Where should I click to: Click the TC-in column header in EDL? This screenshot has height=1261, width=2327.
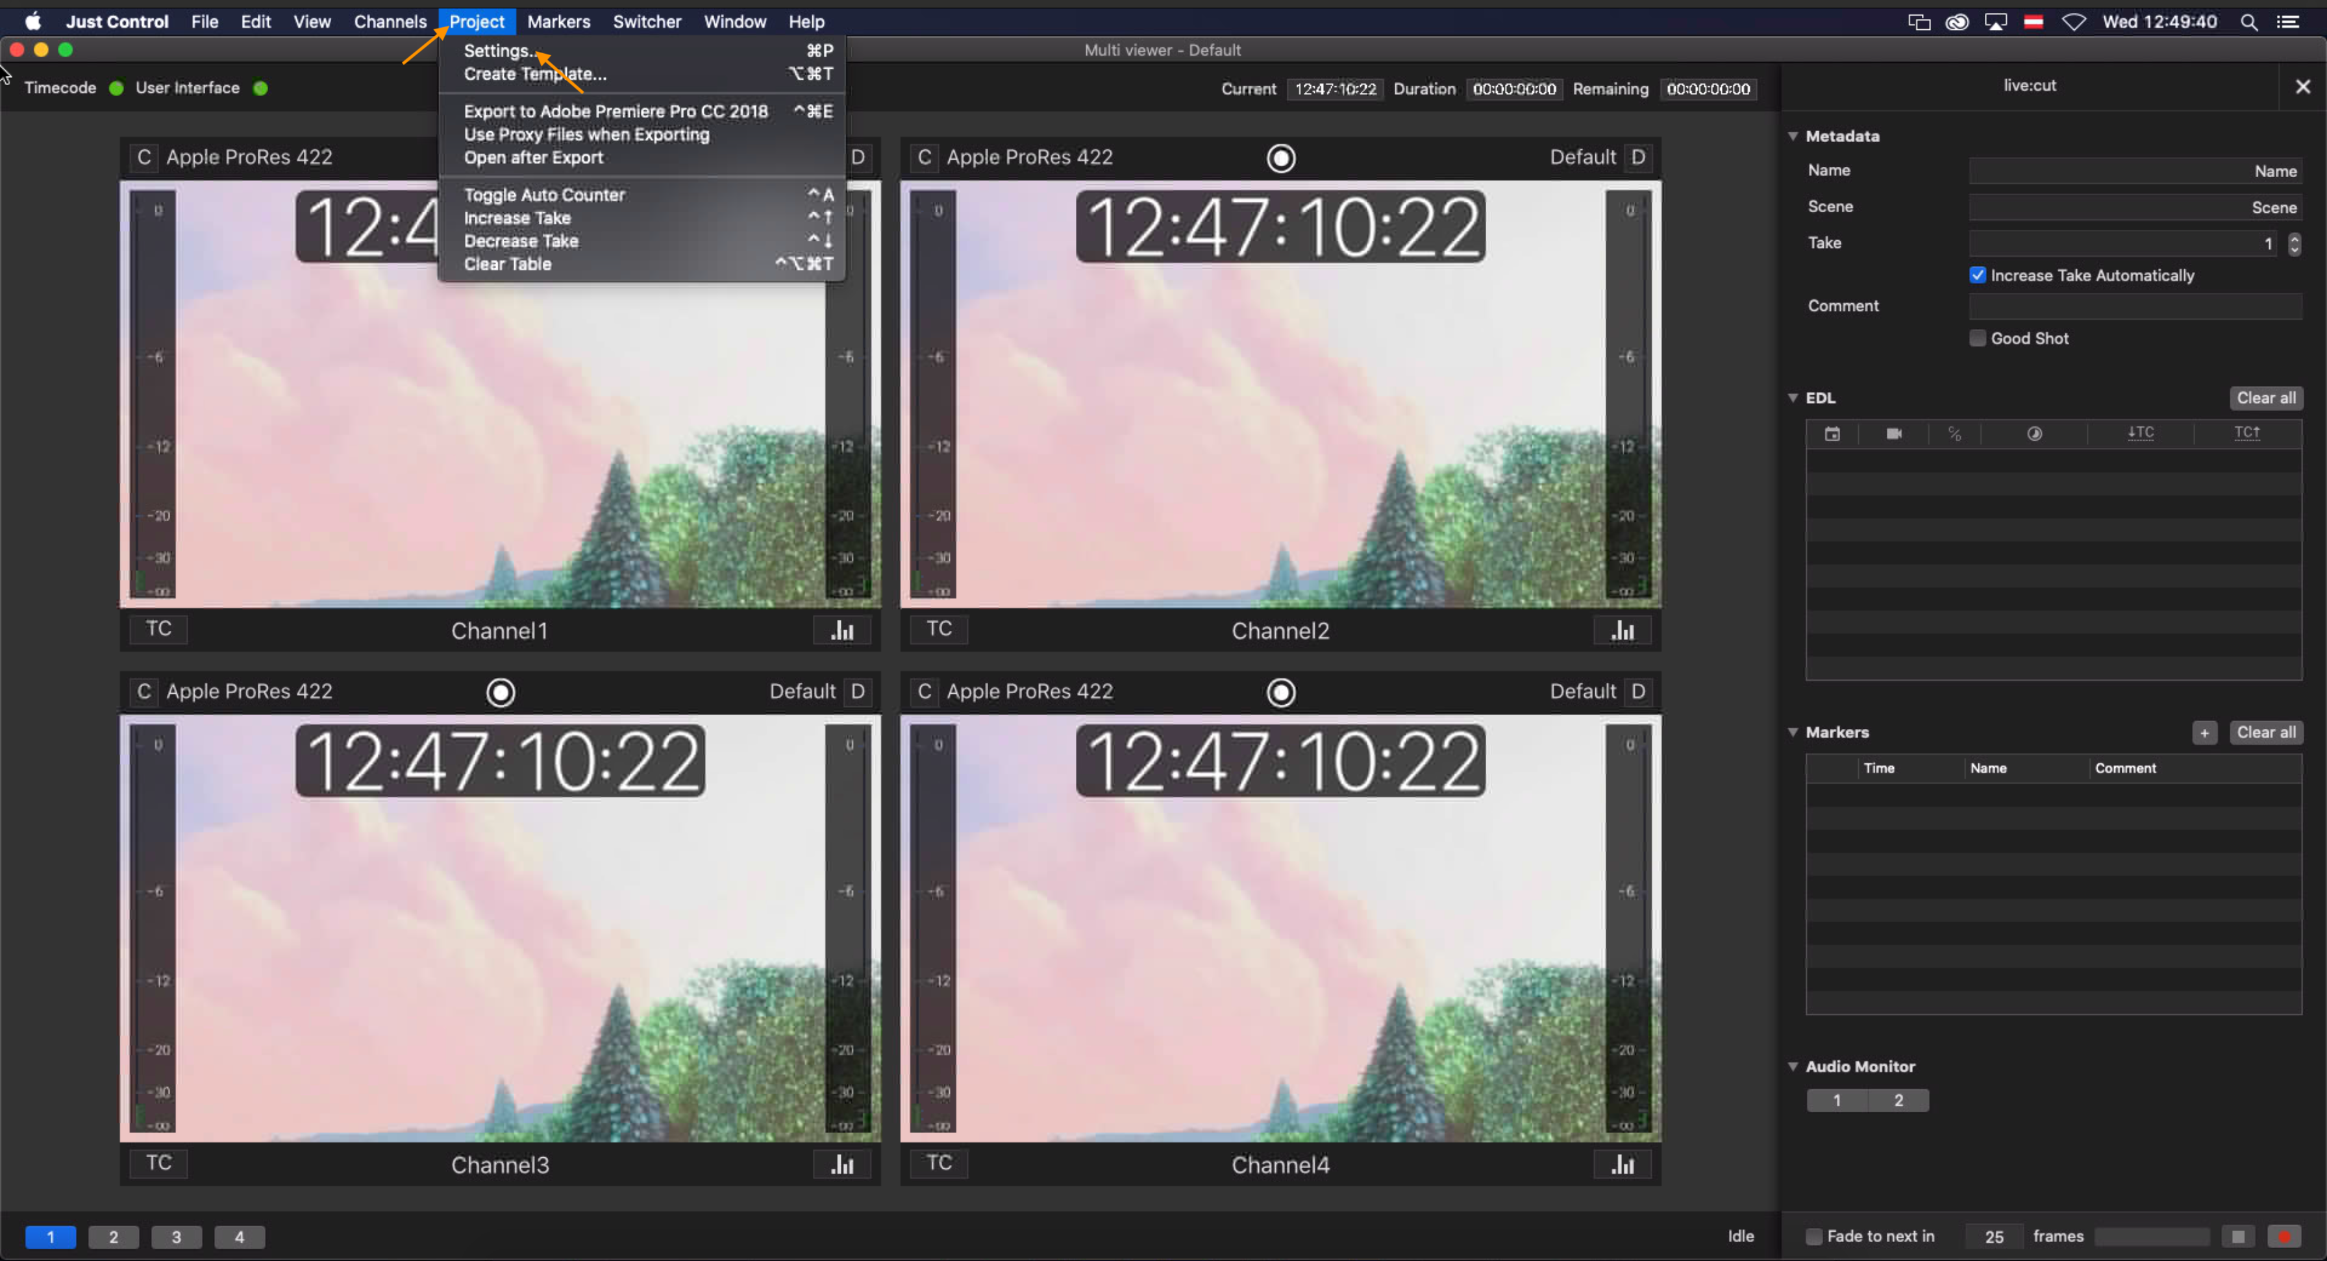2141,432
